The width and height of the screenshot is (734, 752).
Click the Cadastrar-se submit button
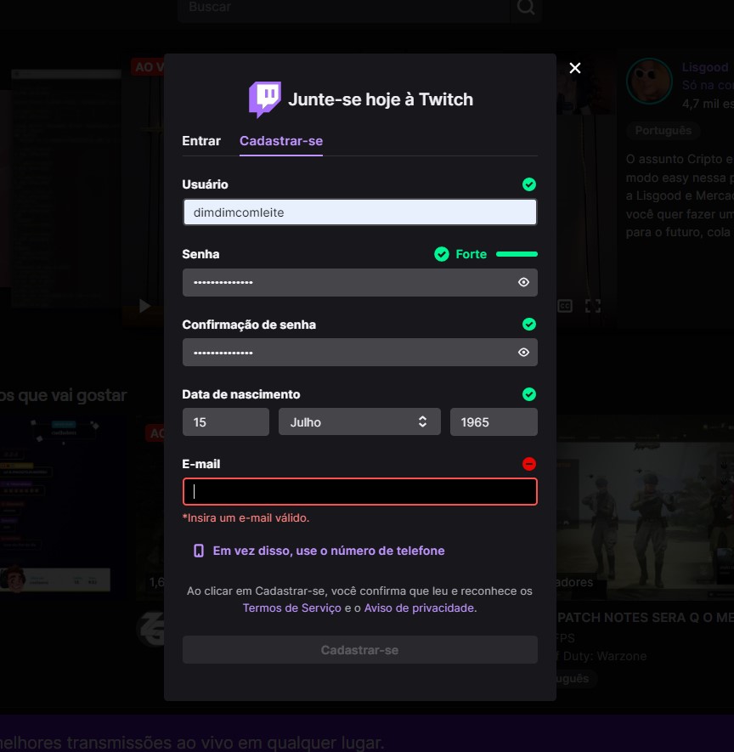pyautogui.click(x=359, y=650)
